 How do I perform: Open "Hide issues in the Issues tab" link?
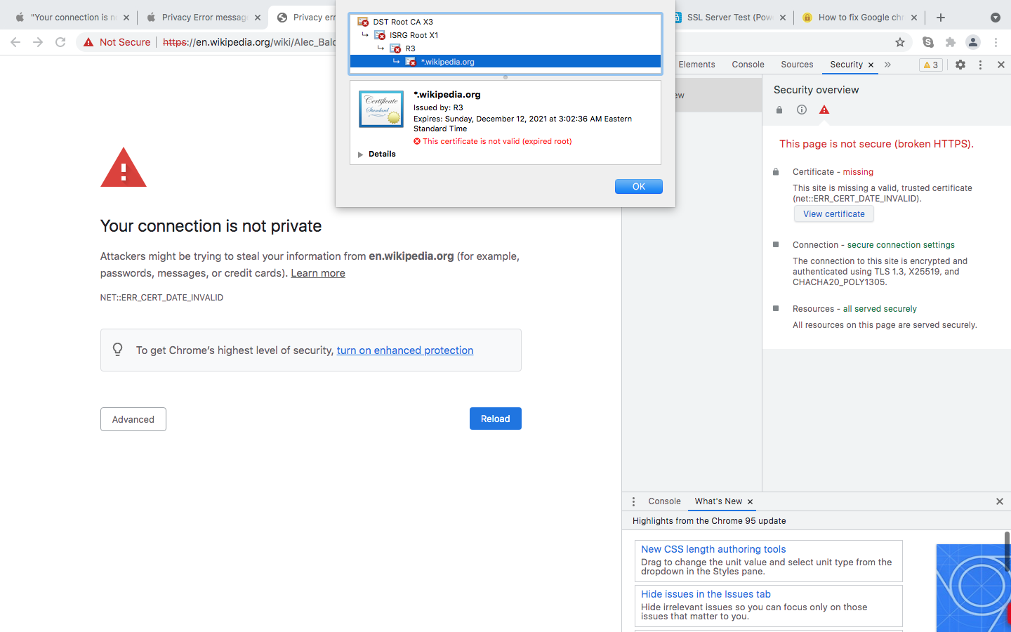pyautogui.click(x=706, y=594)
